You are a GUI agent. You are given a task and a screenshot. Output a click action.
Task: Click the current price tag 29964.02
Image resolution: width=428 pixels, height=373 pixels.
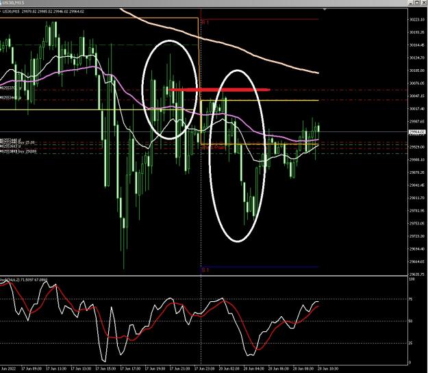(x=417, y=132)
